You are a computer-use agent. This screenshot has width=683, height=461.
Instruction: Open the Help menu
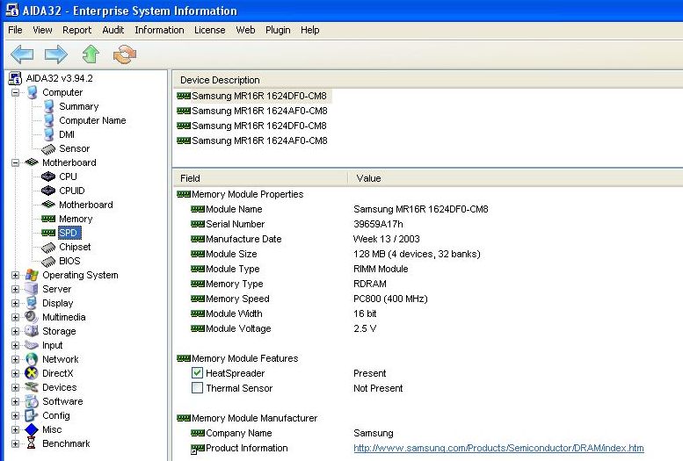click(309, 30)
